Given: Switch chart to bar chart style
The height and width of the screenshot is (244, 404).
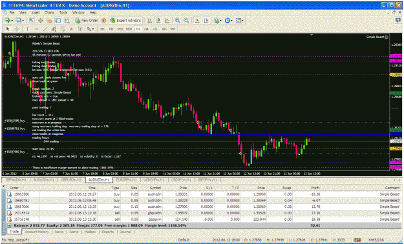Looking at the screenshot, I should click(x=149, y=21).
